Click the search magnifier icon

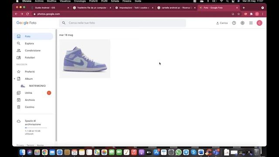pyautogui.click(x=64, y=23)
